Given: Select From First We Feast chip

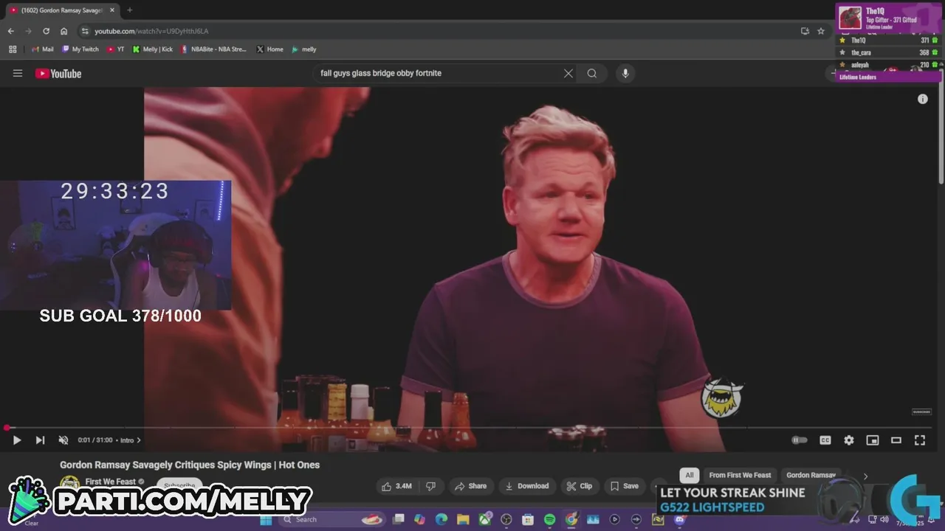Looking at the screenshot, I should click(740, 476).
